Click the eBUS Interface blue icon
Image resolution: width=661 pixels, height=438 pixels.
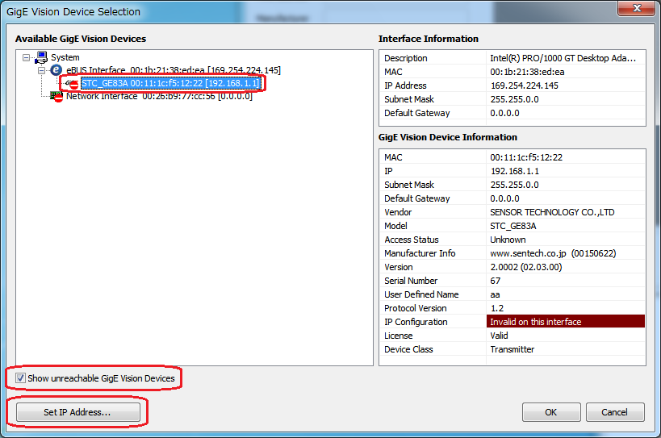coord(56,70)
